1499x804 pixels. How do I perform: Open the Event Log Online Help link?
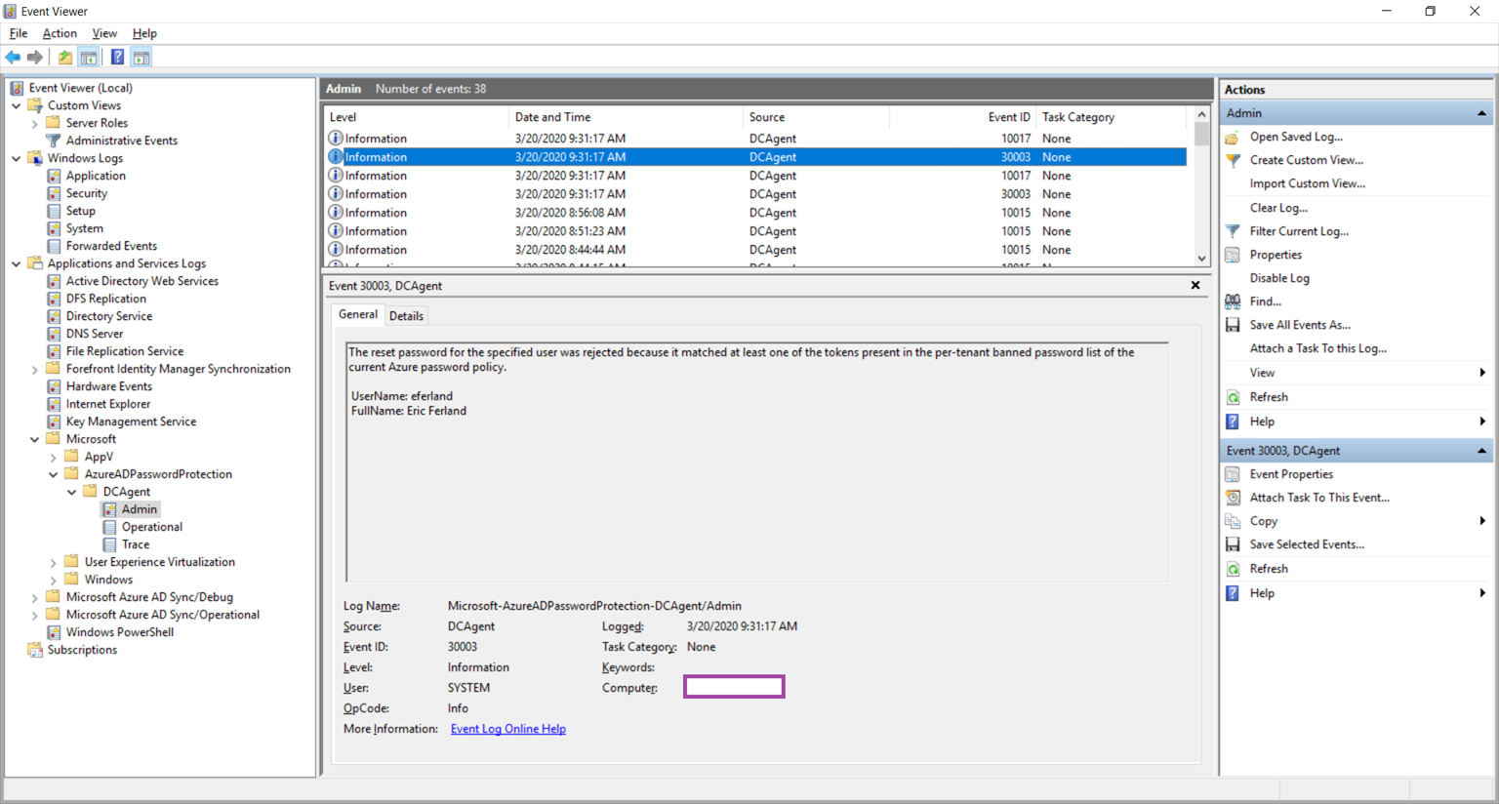[508, 729]
